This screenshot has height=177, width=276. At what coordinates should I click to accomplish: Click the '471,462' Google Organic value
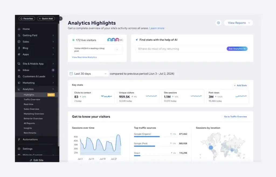(x=183, y=134)
